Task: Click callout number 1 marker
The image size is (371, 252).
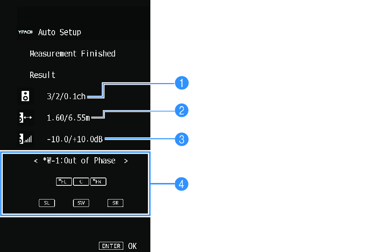Action: pos(182,83)
